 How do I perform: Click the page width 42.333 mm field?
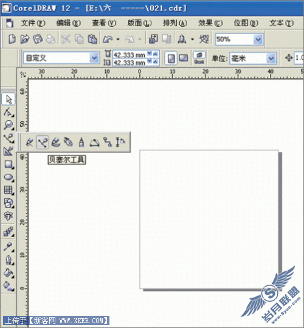130,55
